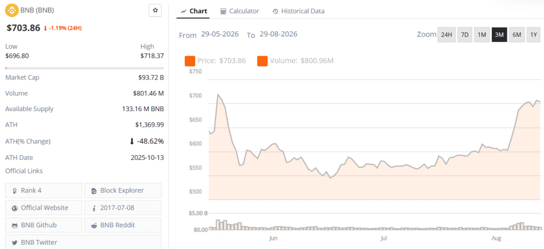Star BNB as a favorite
Viewport: 544px width, 249px height.
coord(155,11)
